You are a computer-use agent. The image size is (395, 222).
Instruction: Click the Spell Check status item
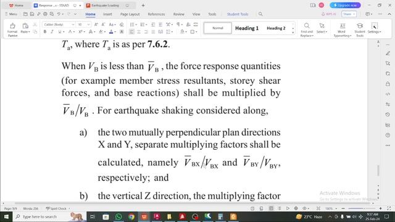[x=56, y=208]
